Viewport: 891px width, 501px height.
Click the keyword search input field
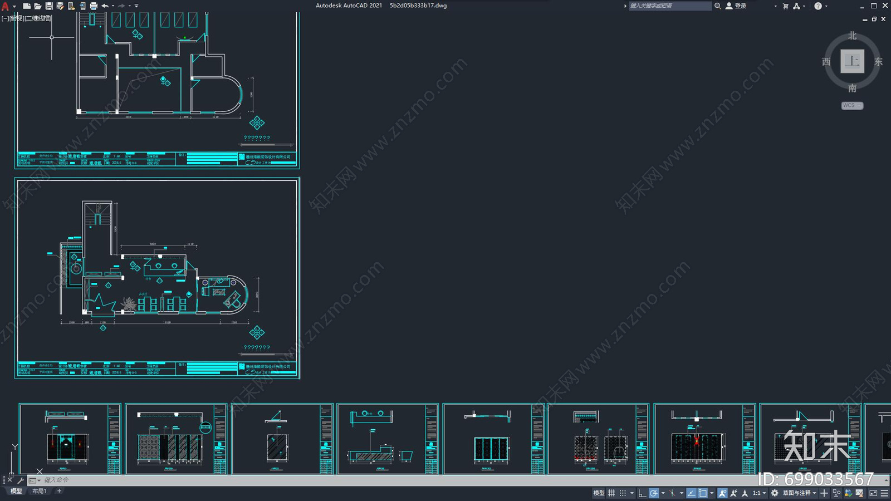coord(670,6)
